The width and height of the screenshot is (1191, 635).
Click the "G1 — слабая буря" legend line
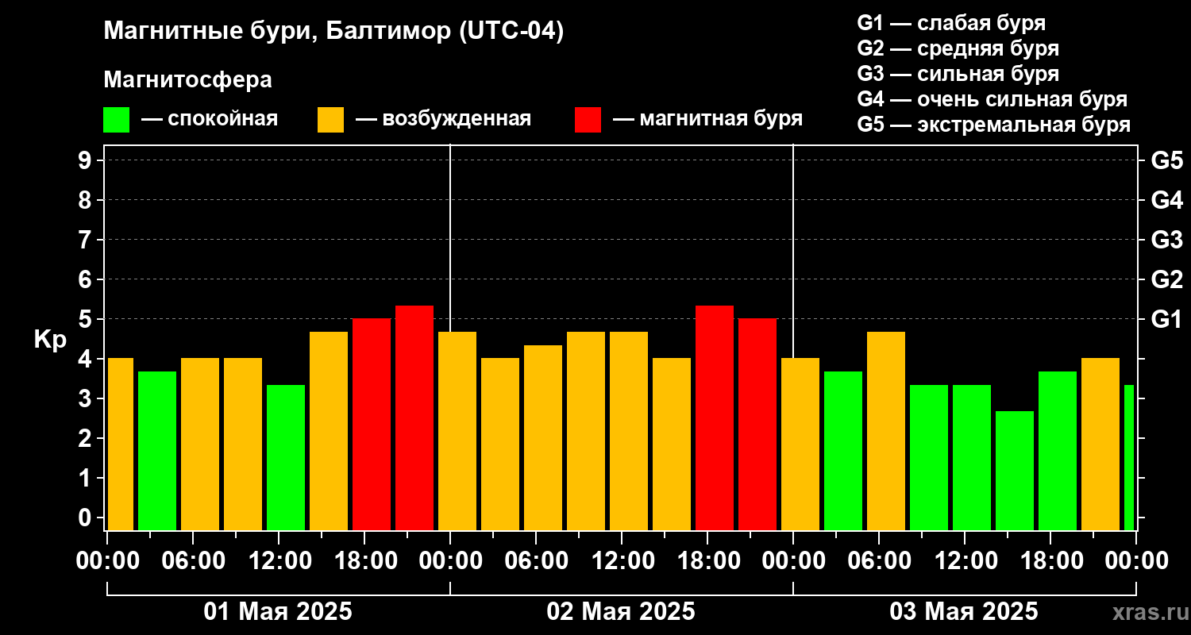951,22
